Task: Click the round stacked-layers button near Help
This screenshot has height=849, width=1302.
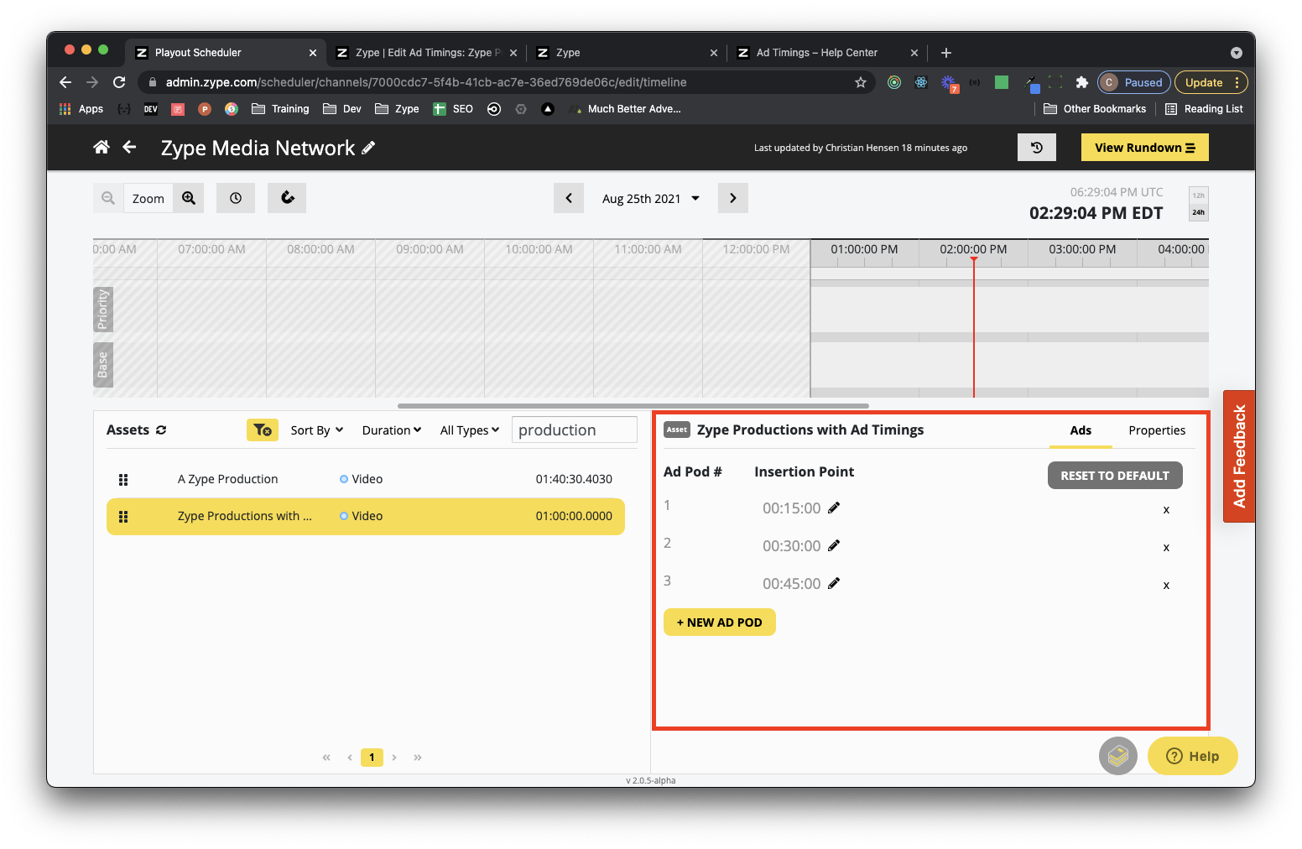Action: click(x=1118, y=756)
